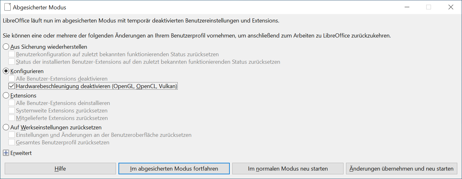Click Im normalen Modus neu starten
This screenshot has height=179, width=462.
click(x=288, y=169)
